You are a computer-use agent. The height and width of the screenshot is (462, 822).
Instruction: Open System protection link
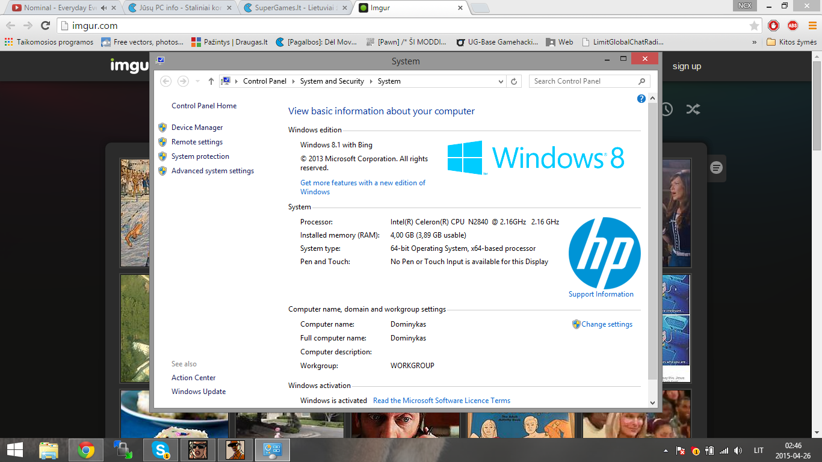pyautogui.click(x=200, y=156)
